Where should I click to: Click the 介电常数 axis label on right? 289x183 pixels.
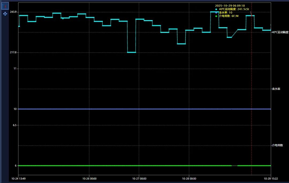point(277,145)
